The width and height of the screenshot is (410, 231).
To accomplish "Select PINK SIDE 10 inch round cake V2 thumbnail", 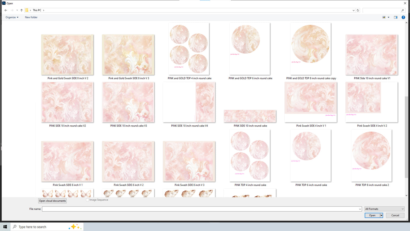I will point(68,102).
